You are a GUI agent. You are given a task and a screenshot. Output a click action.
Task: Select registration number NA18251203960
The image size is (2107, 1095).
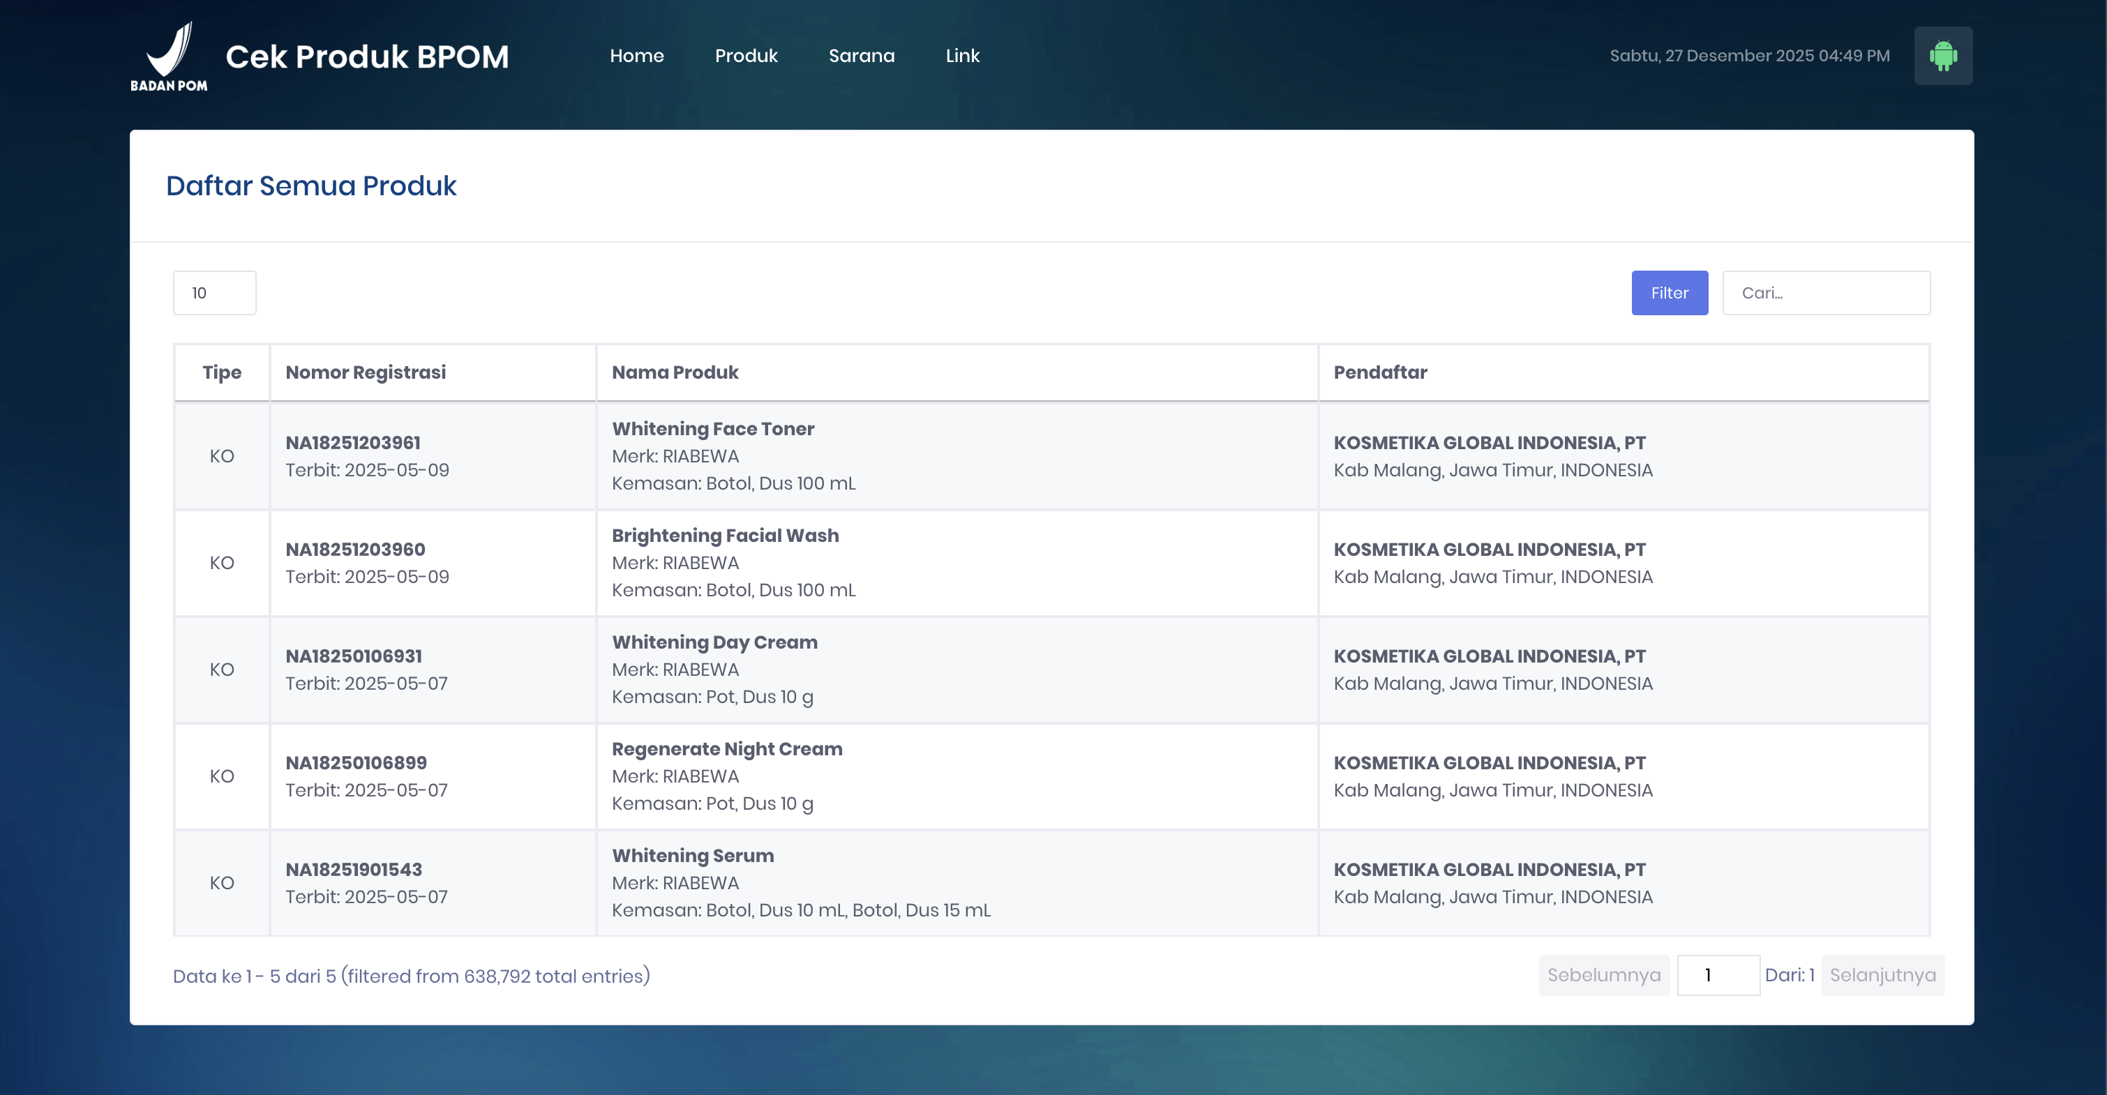[x=355, y=550]
